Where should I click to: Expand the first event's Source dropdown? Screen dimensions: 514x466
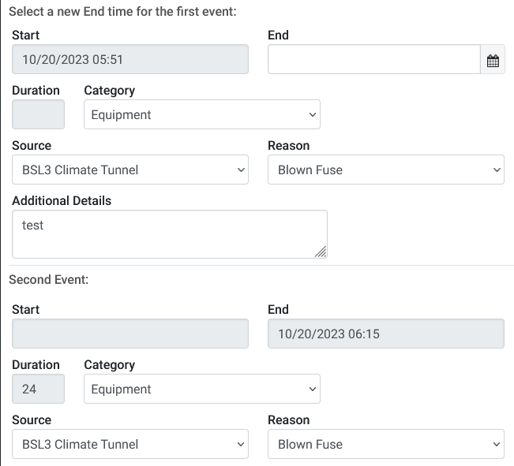pos(130,170)
